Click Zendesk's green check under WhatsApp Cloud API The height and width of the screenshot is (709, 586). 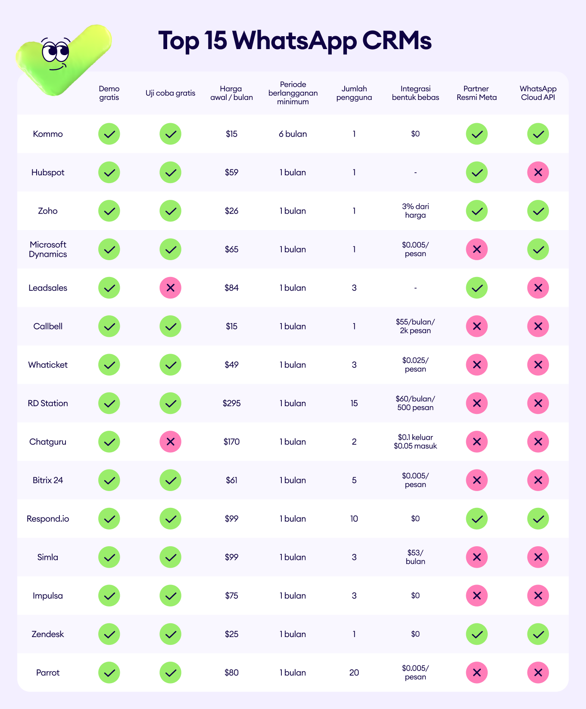tap(538, 634)
